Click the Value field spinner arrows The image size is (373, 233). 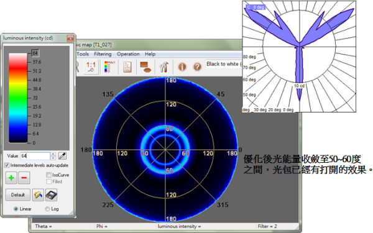click(53, 156)
